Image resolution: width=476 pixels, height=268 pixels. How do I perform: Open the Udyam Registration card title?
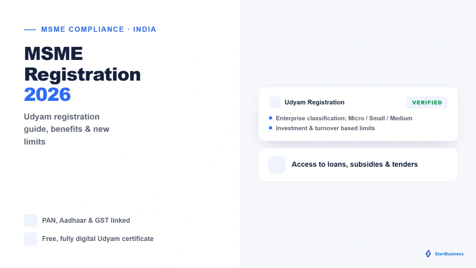(315, 102)
